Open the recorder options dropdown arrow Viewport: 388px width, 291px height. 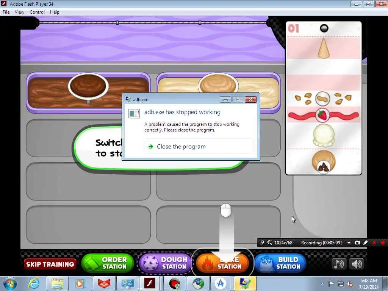pos(349,243)
